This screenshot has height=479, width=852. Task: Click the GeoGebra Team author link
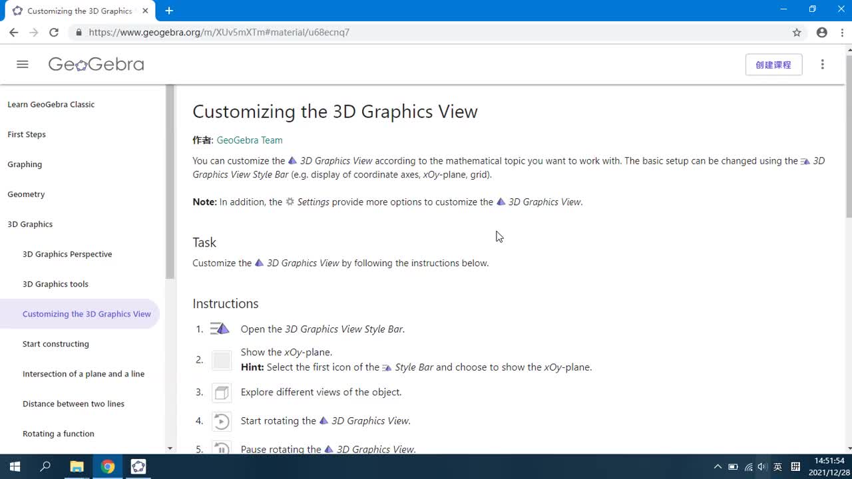[250, 140]
